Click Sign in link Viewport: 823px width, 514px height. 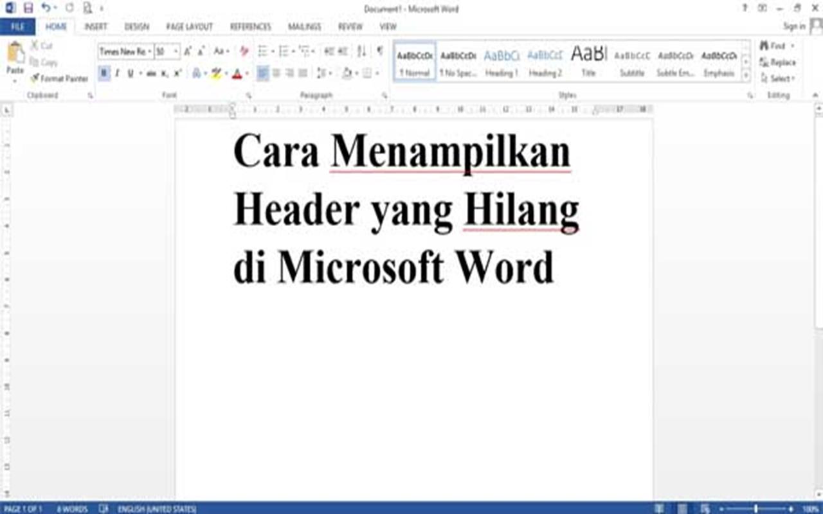click(x=794, y=26)
